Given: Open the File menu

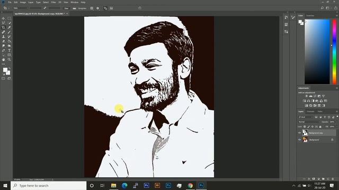Looking at the screenshot, I should click(10, 2).
